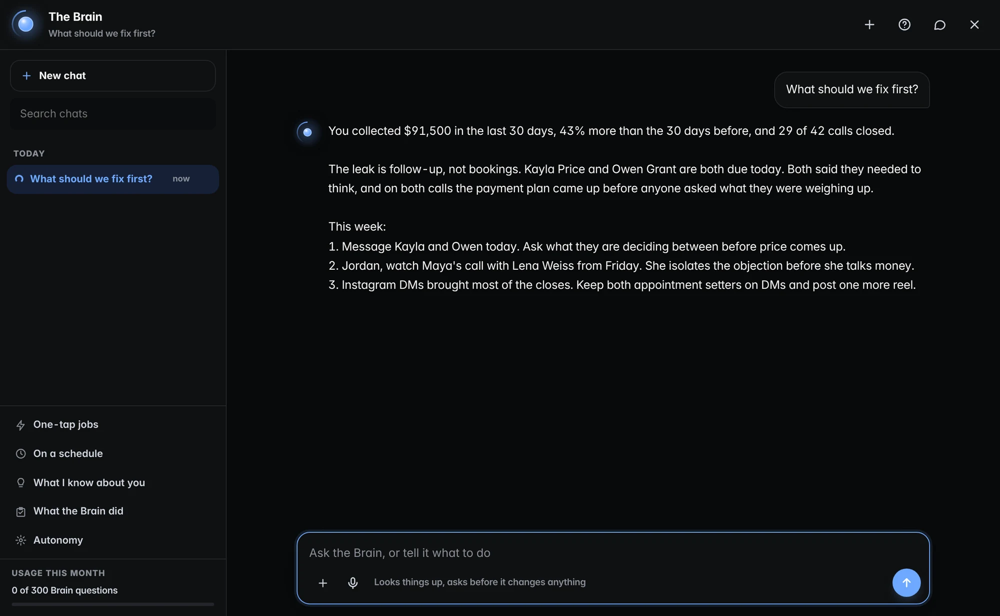Click '0 of 300 Brain questions' text
The width and height of the screenshot is (1000, 616).
(x=64, y=590)
